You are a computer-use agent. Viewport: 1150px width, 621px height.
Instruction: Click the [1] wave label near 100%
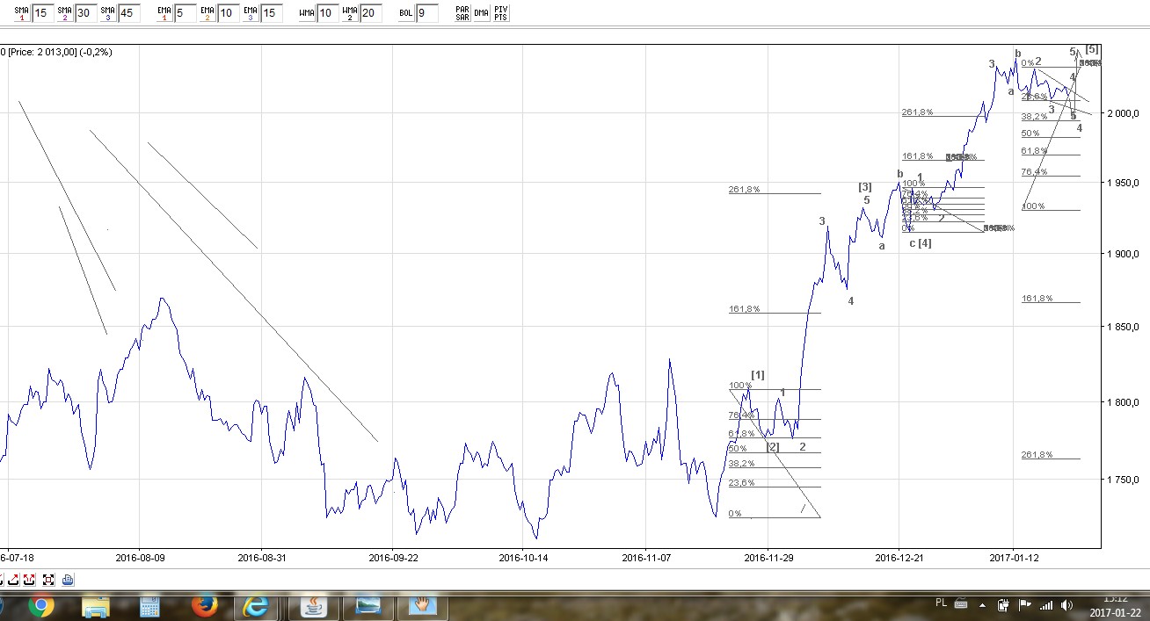coord(758,375)
